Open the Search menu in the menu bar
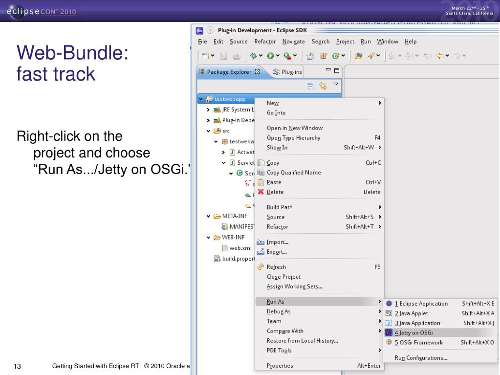The width and height of the screenshot is (500, 375). click(321, 42)
